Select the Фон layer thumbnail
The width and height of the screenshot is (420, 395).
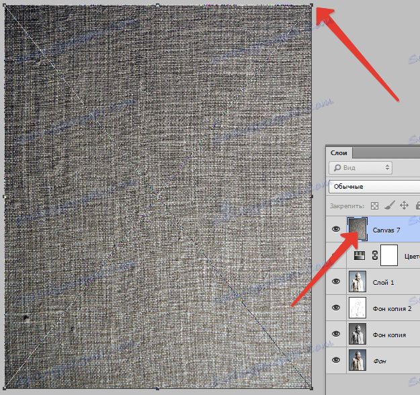coord(358,360)
